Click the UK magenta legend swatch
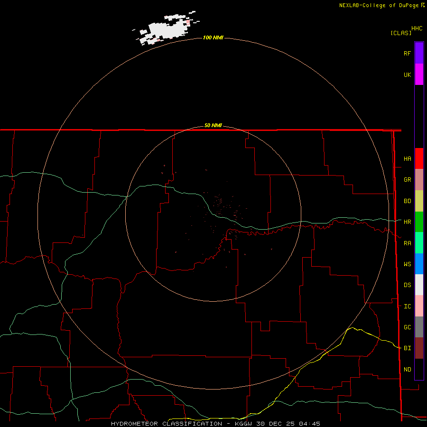Viewport: 427px width, 427px height. pos(419,74)
